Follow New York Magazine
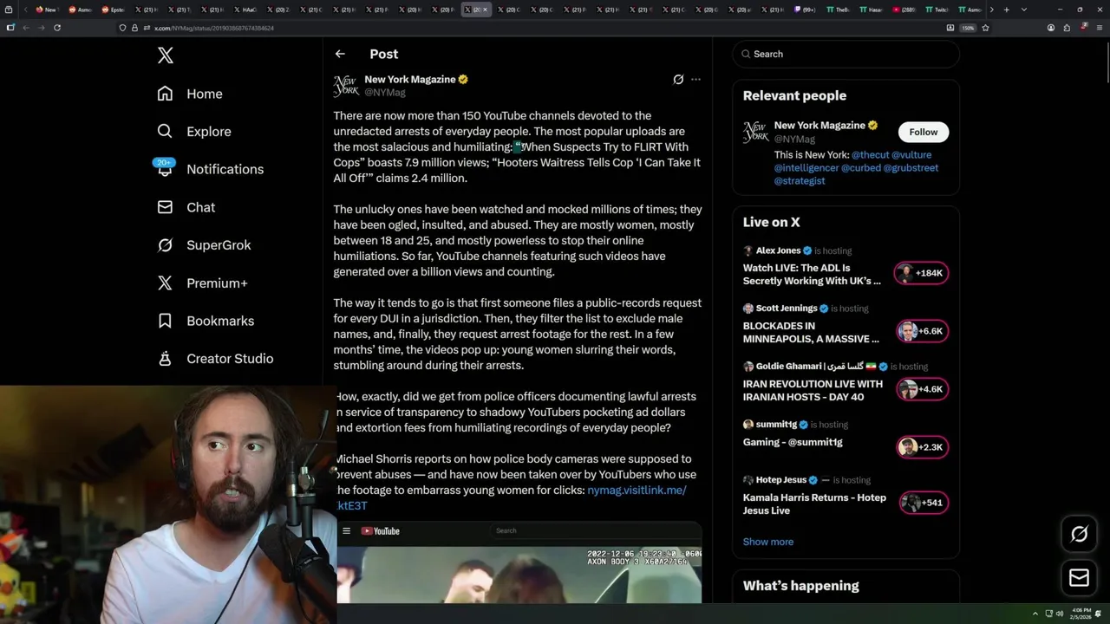 [x=924, y=132]
